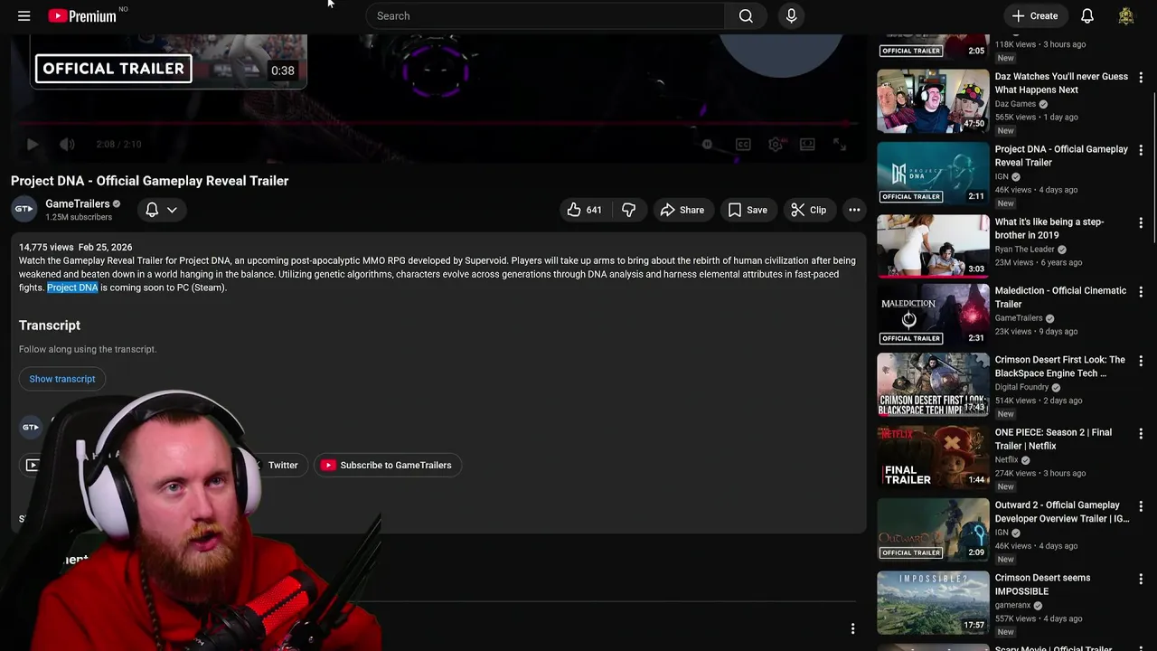Toggle autoplay switch in player
The image size is (1157, 651).
tap(707, 145)
